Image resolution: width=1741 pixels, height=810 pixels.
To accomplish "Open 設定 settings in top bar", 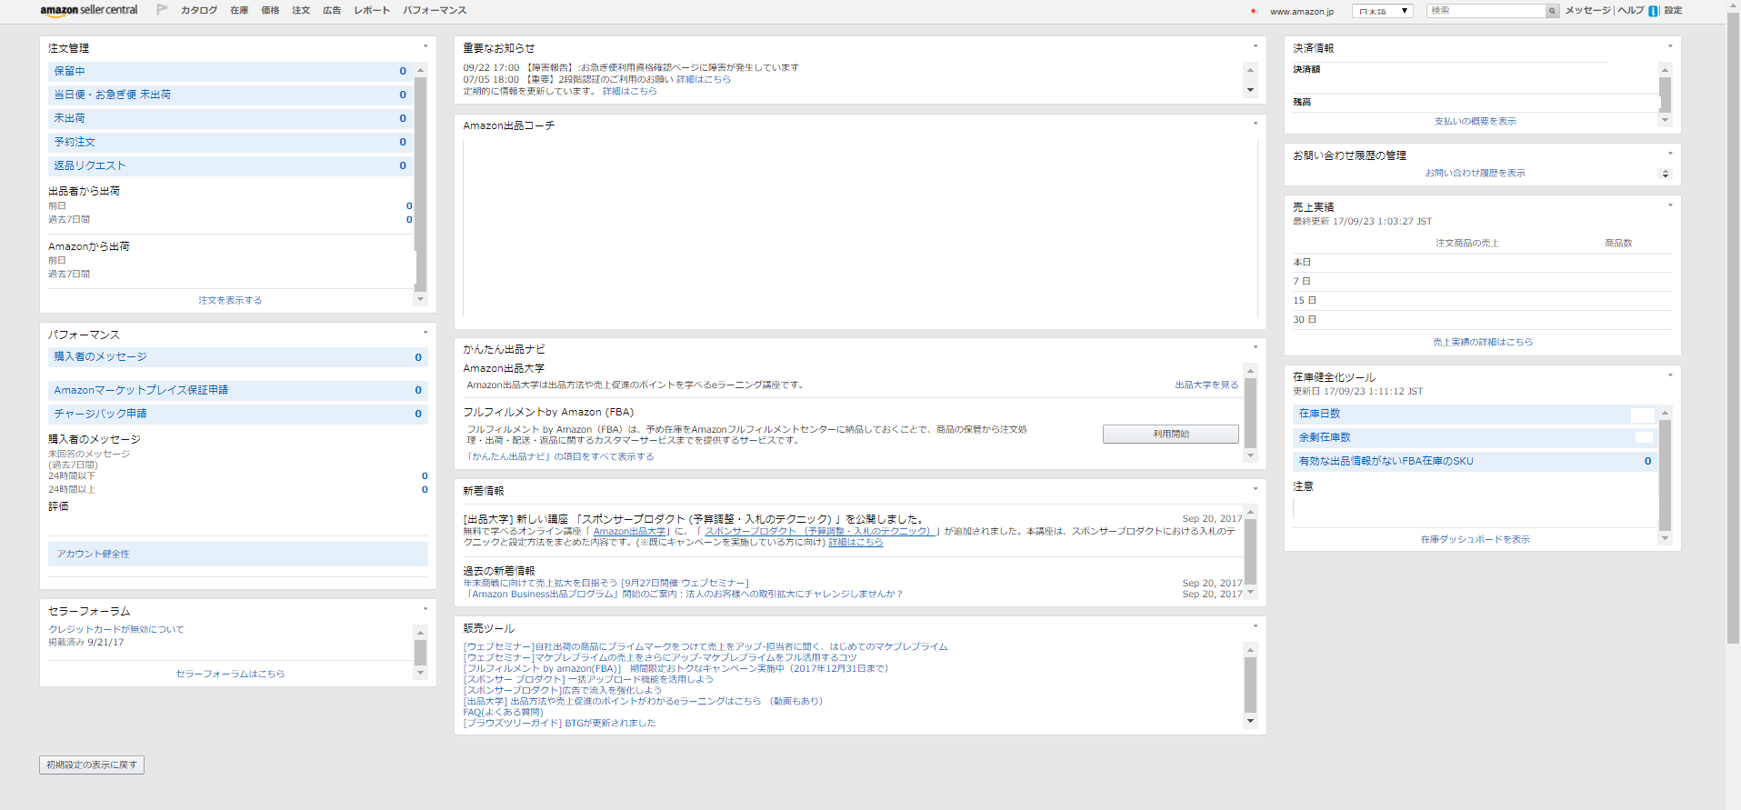I will pos(1673,11).
